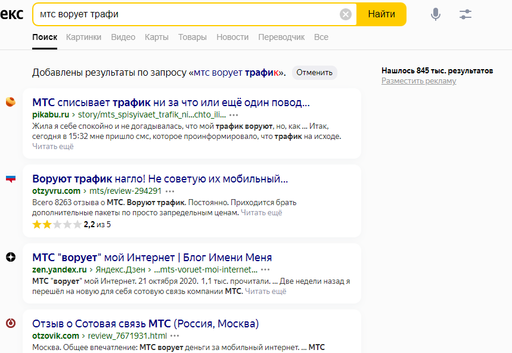Click the otzyvru favicon beside second result
The height and width of the screenshot is (353, 512).
pos(10,178)
